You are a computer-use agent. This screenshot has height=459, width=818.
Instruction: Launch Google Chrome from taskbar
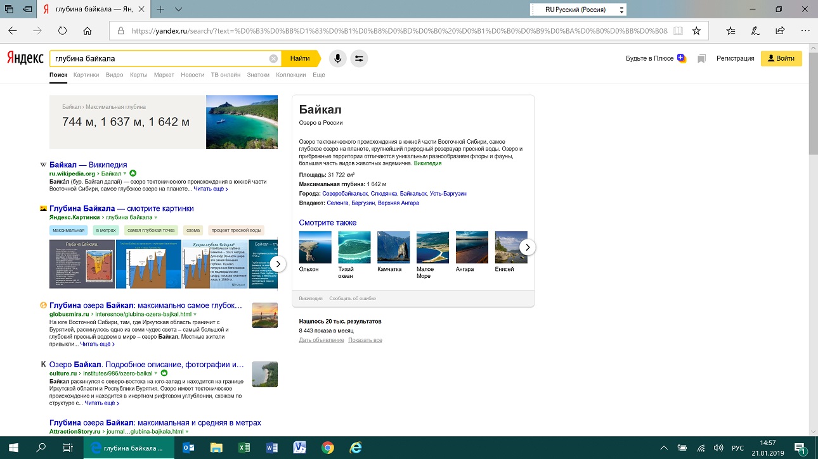pyautogui.click(x=328, y=448)
